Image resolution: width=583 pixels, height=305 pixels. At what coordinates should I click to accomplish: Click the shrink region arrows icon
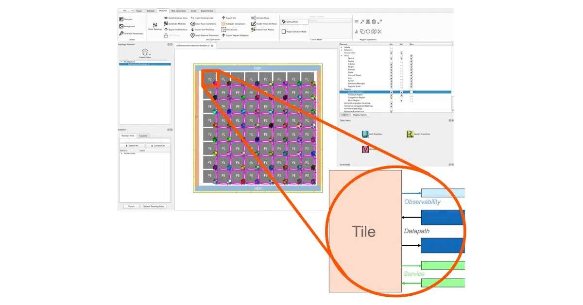[x=362, y=22]
